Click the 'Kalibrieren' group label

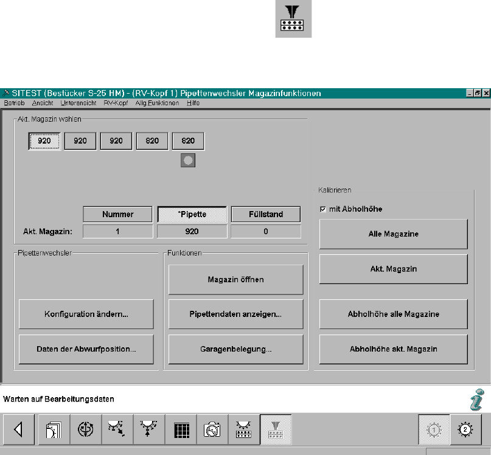click(335, 190)
